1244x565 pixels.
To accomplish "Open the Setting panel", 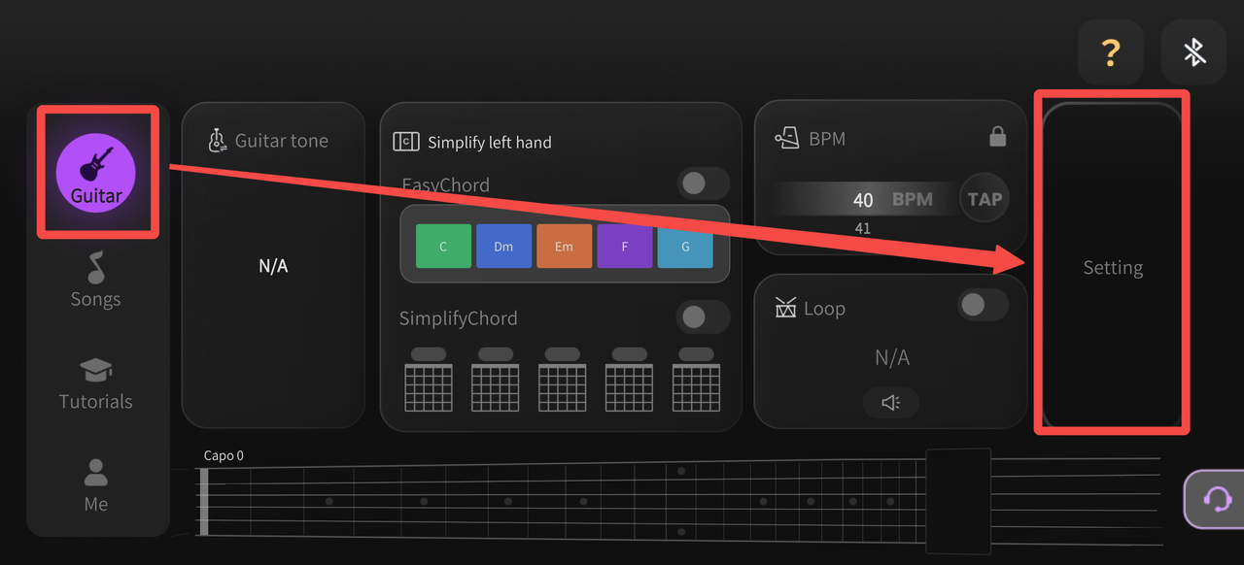I will tap(1113, 267).
